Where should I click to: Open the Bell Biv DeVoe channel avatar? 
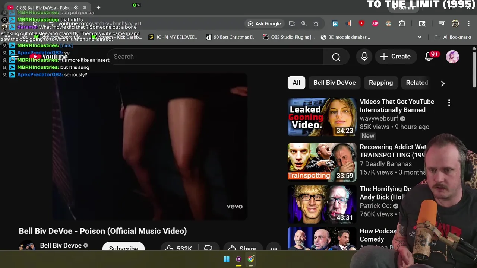(27, 246)
